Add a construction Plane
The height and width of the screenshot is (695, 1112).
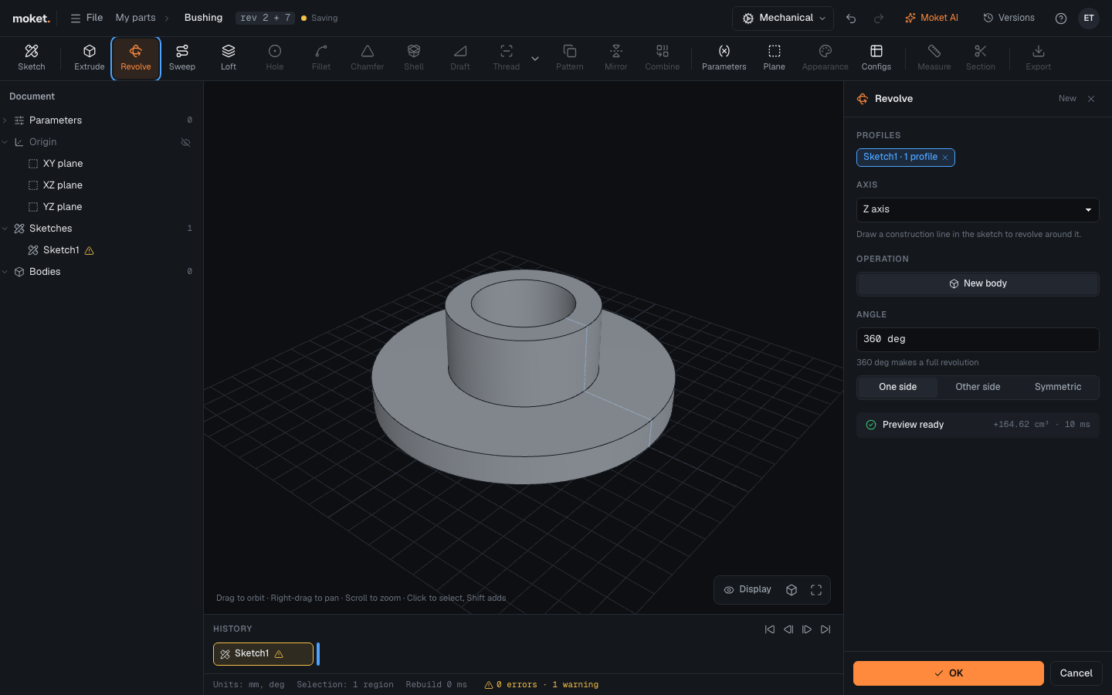(x=775, y=58)
